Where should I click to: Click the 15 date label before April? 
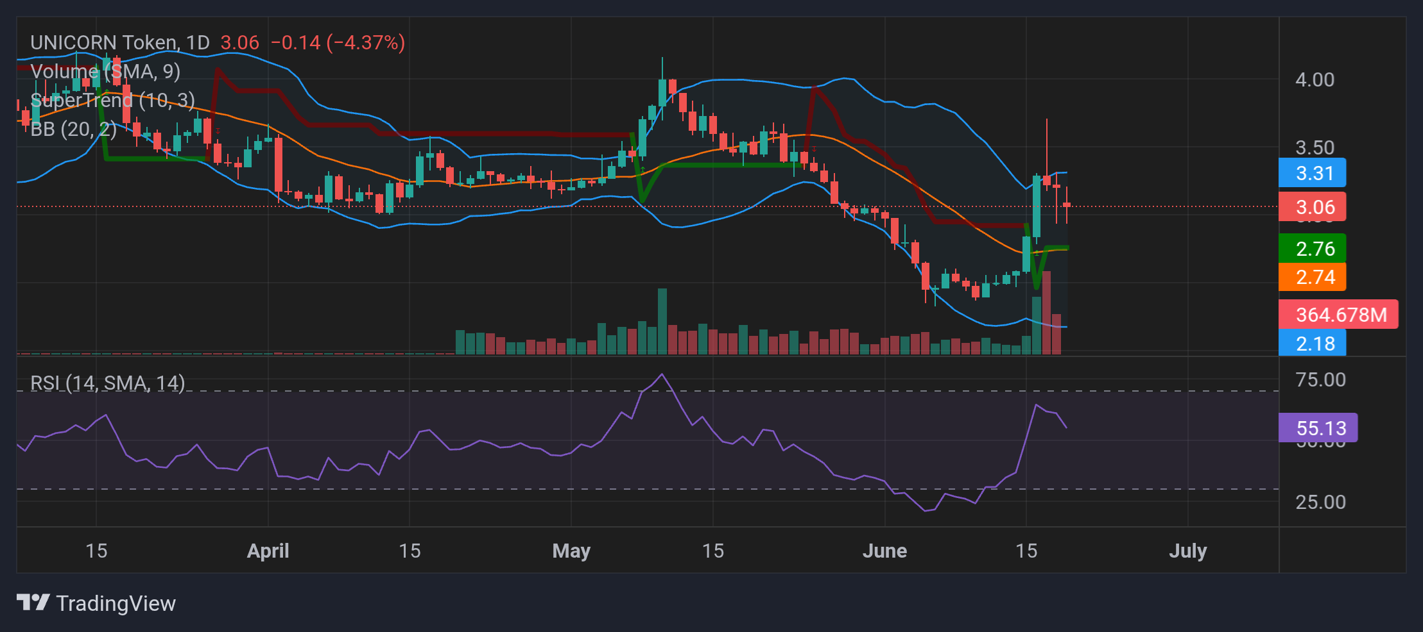(x=96, y=551)
